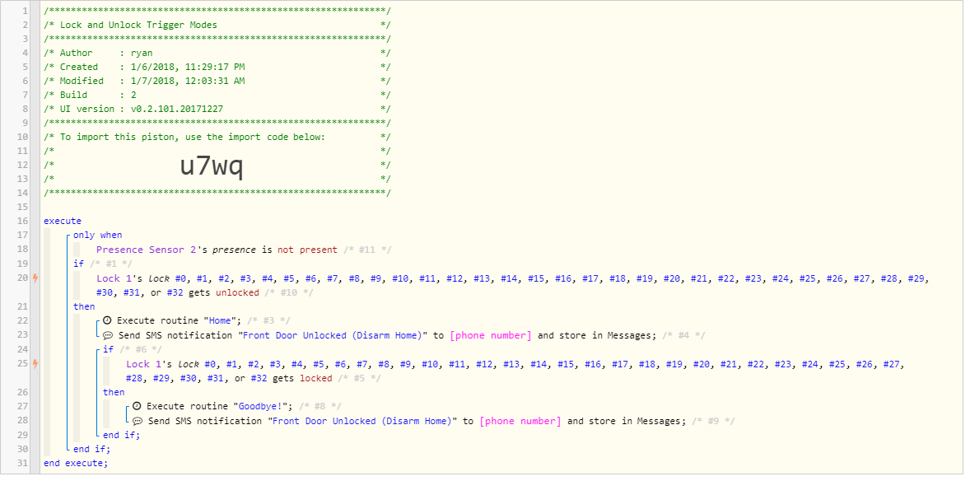Click the lightning bolt icon on line 25
Viewport: 970px width, 481px height.
(x=35, y=363)
